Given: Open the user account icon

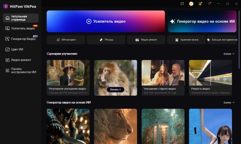Looking at the screenshot, I should (200, 4).
